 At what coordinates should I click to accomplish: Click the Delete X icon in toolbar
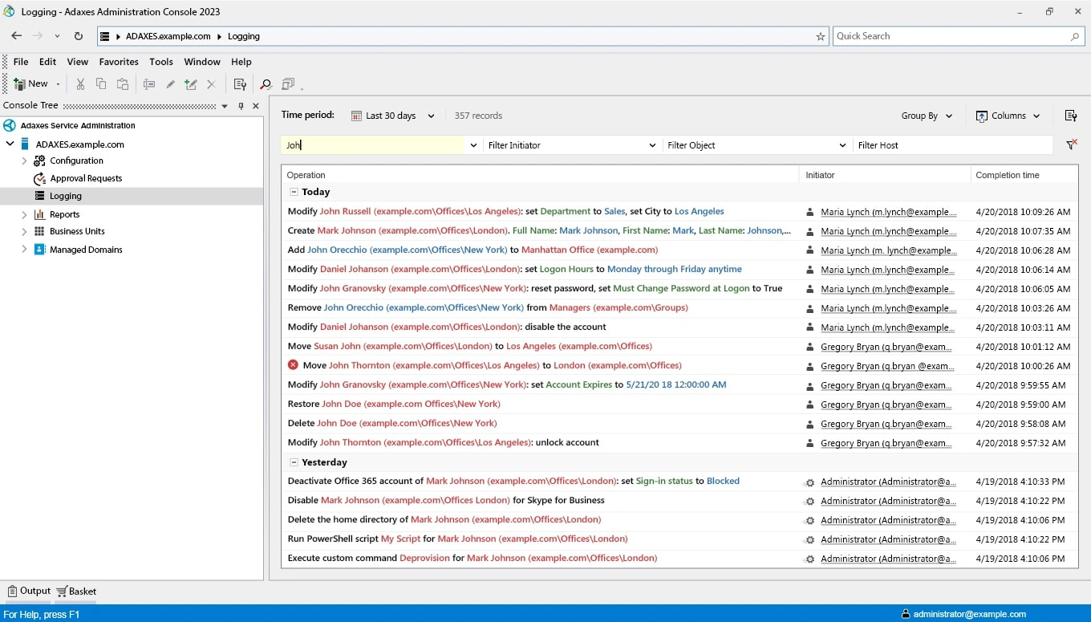pyautogui.click(x=212, y=84)
